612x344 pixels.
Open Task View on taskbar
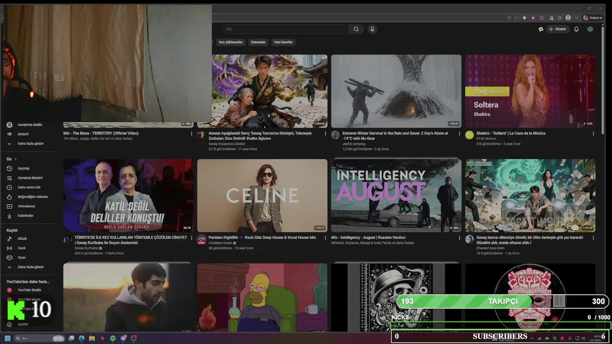71,338
